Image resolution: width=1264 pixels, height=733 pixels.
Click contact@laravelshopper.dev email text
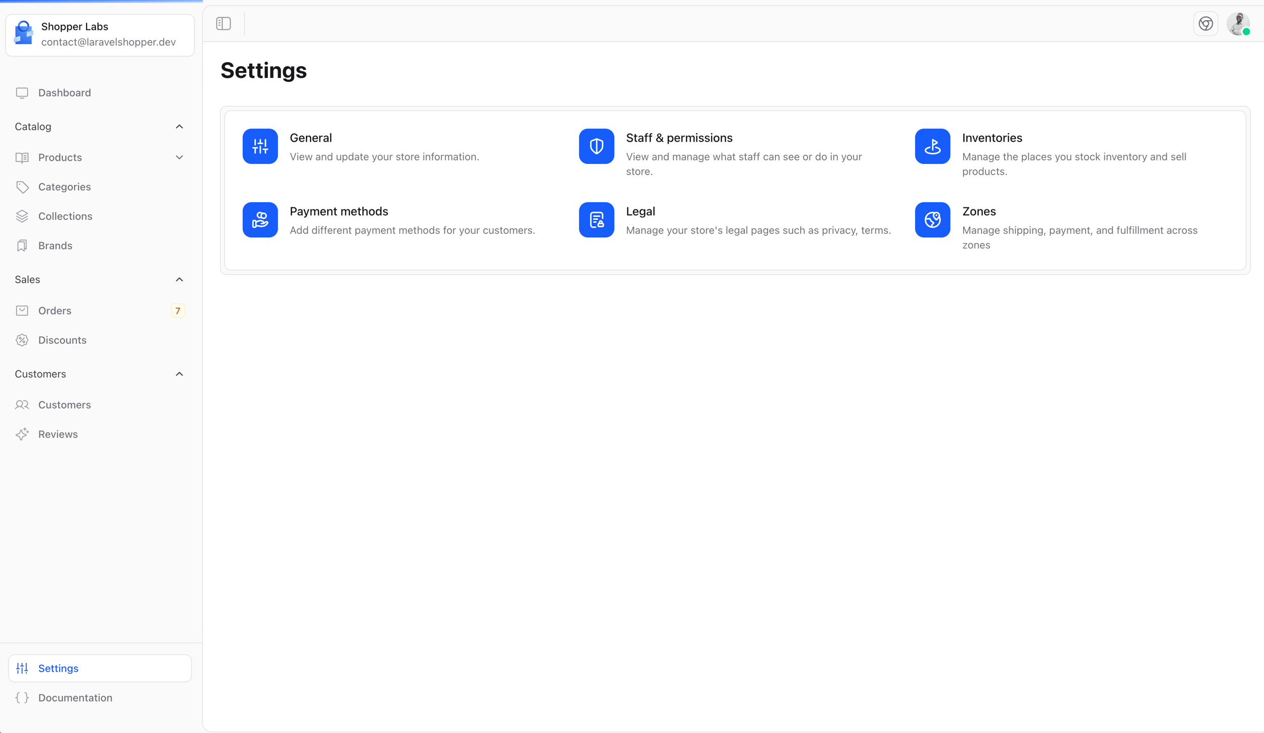click(108, 42)
